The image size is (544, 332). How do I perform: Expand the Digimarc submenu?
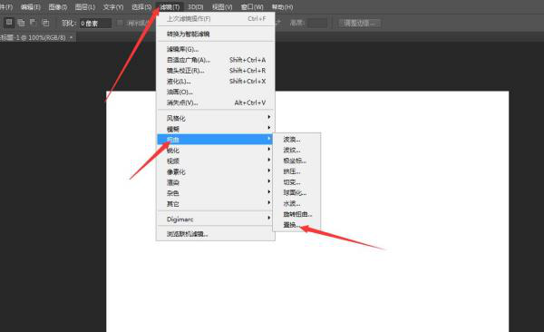coord(216,220)
